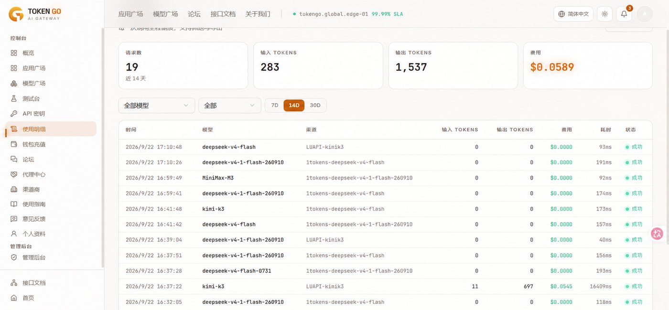Open 论坛 in the top navigation
The width and height of the screenshot is (669, 310).
(x=194, y=14)
